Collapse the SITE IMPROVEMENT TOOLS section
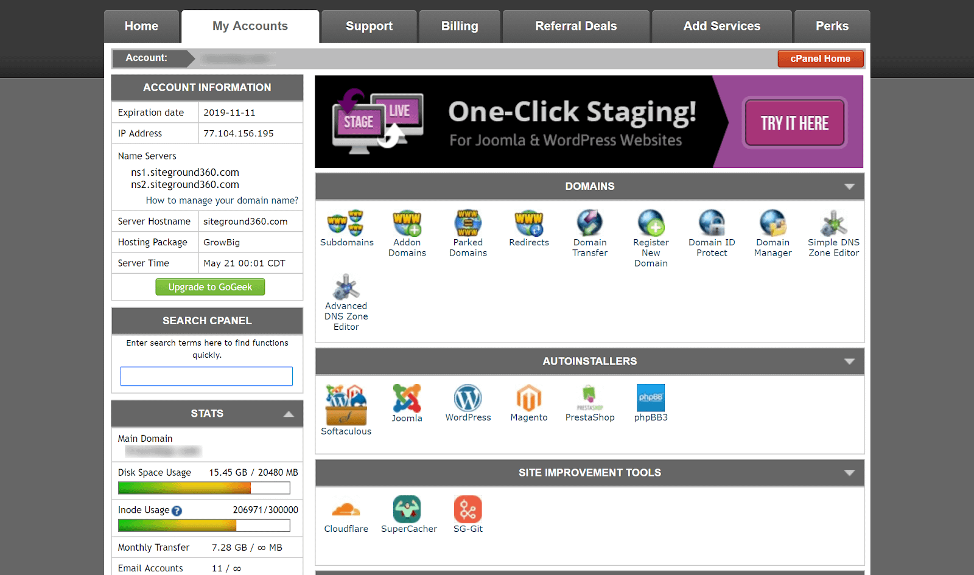The height and width of the screenshot is (575, 974). [x=849, y=472]
